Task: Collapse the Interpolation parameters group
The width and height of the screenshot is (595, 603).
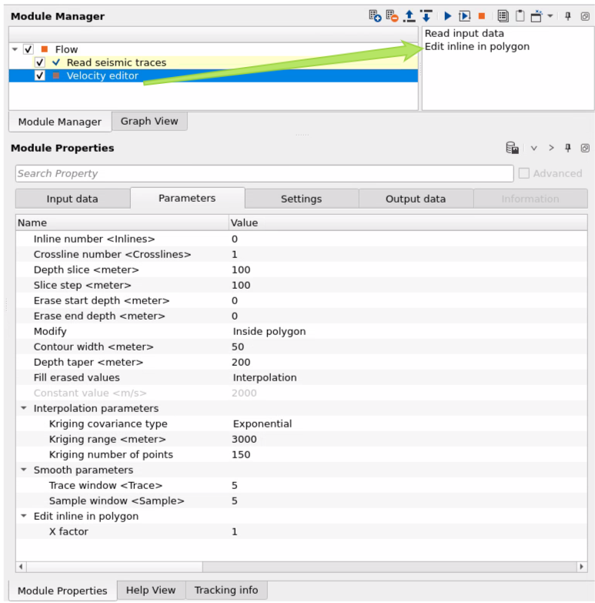Action: [x=24, y=408]
